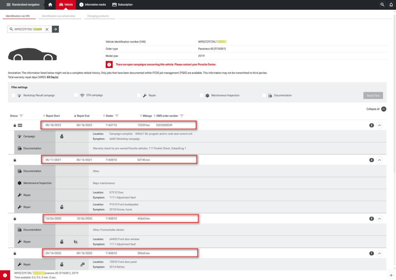Collapse the 05/11/2021 repair entry
This screenshot has height=280, width=396.
379,160
